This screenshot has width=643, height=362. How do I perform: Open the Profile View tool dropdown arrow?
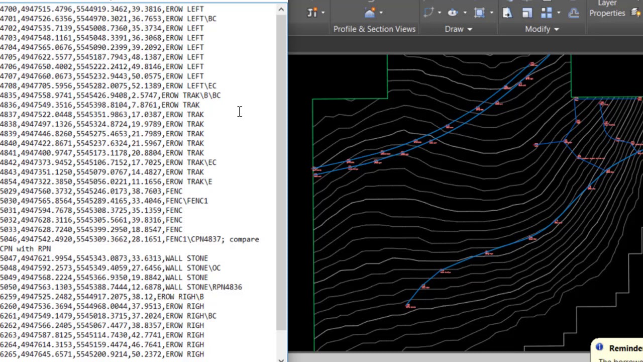click(381, 13)
